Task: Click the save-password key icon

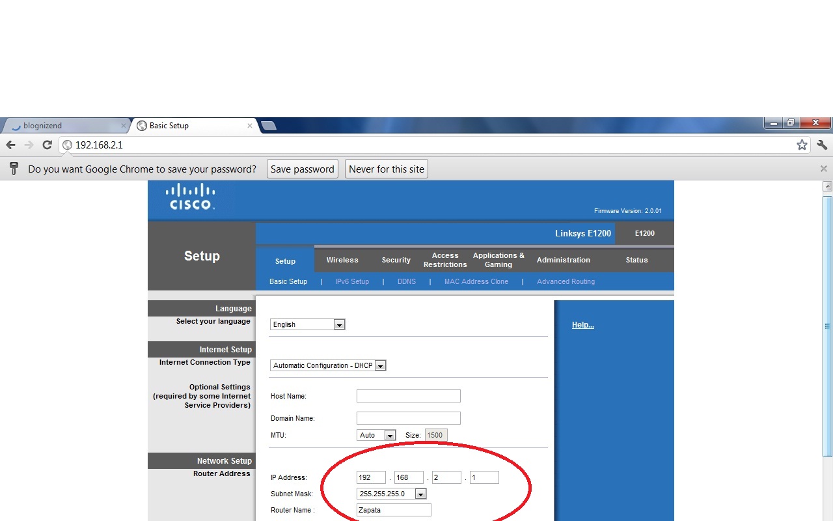Action: point(14,169)
